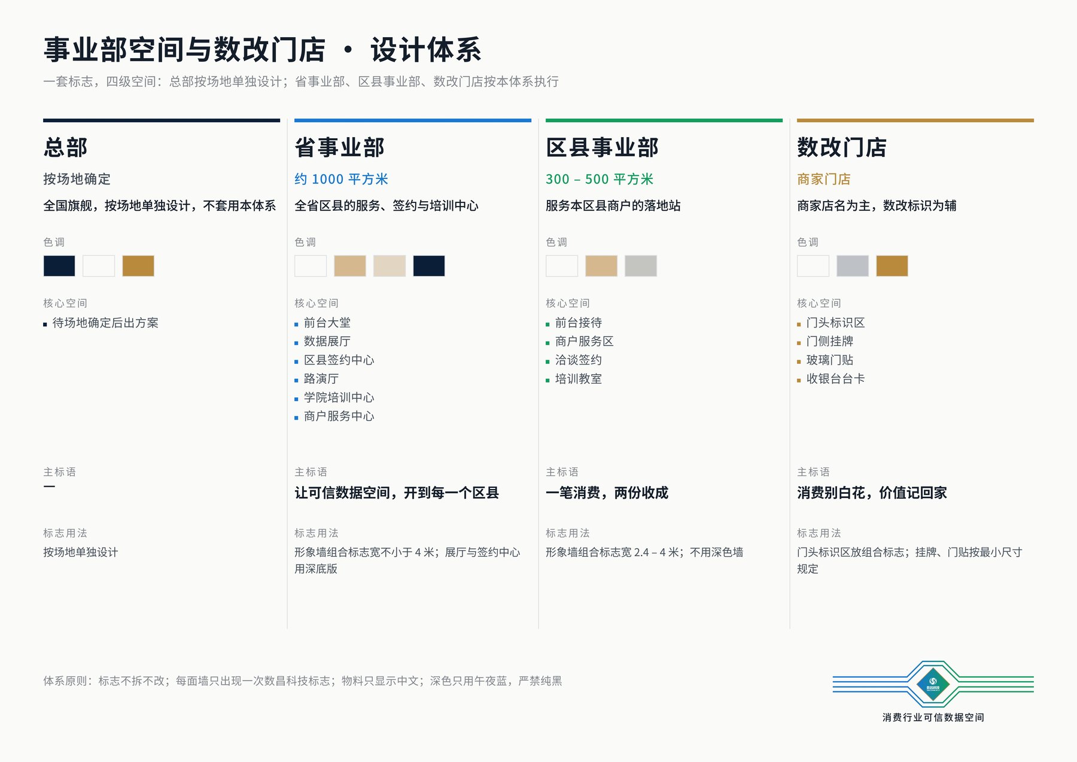Select the subtitle starting 一套标志，四级空间
This screenshot has height=762, width=1077.
pyautogui.click(x=301, y=81)
